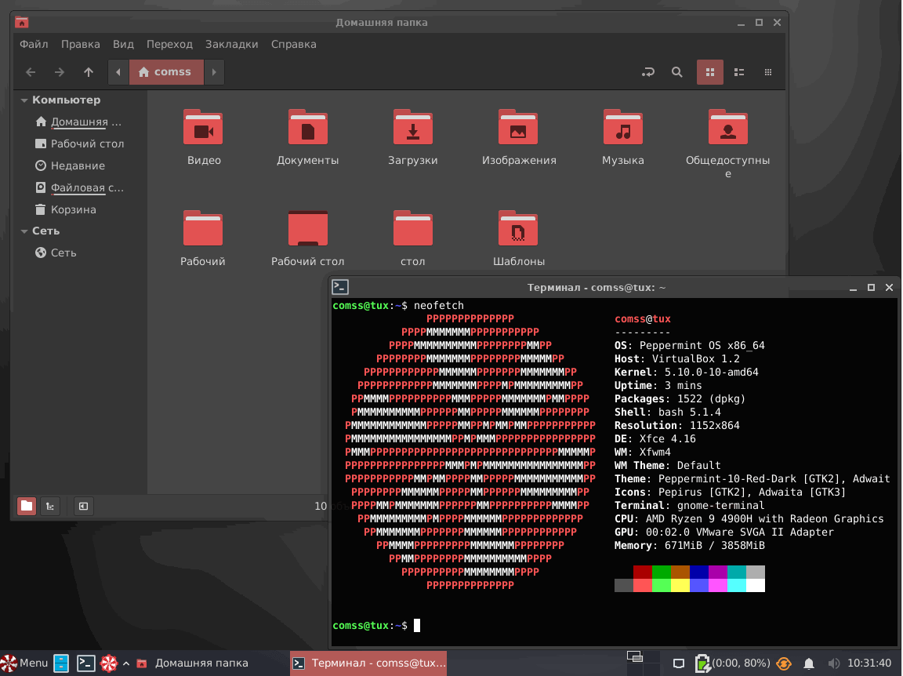Collapse the Сеть sidebar section
Image resolution: width=903 pixels, height=676 pixels.
click(x=24, y=231)
